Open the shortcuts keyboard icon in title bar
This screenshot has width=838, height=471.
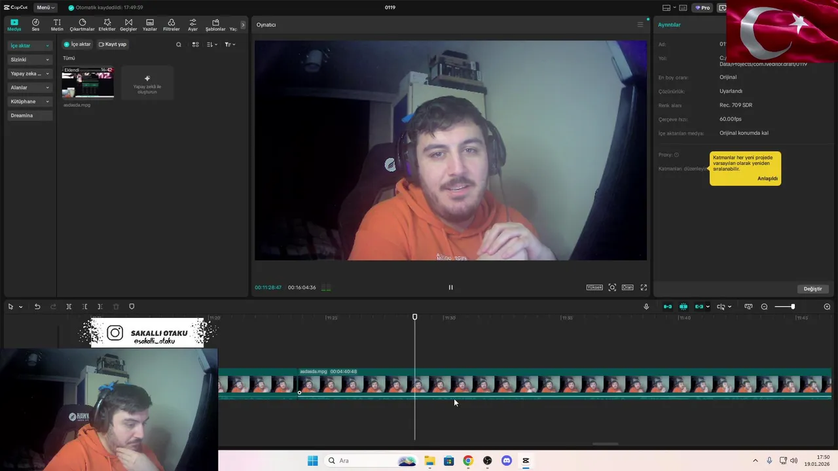pyautogui.click(x=683, y=8)
